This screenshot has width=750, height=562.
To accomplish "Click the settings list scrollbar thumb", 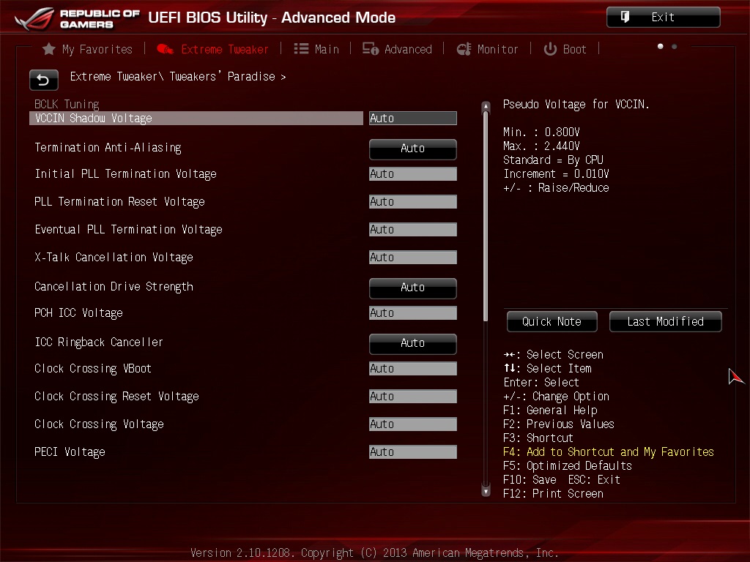I will [486, 217].
